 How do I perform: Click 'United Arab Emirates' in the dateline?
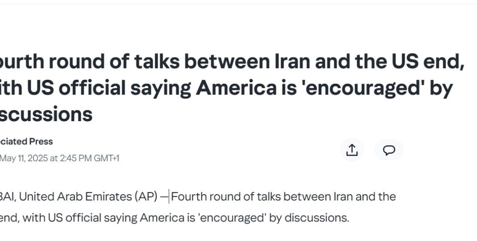click(76, 197)
